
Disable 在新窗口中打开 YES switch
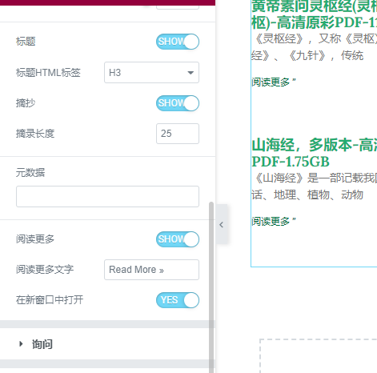point(178,300)
